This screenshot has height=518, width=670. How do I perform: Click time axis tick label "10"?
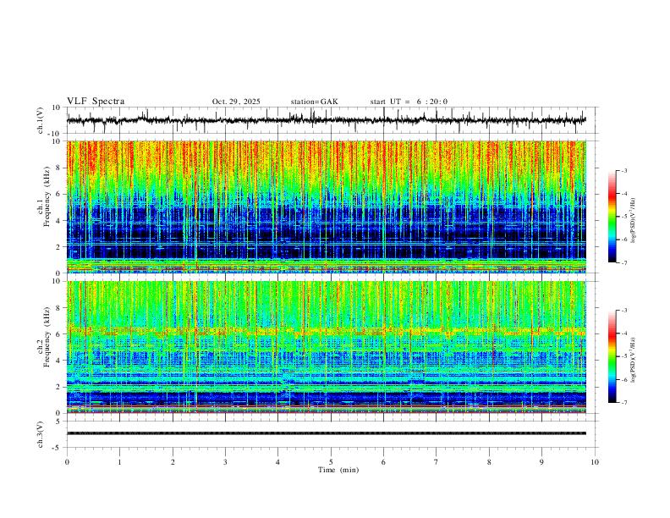[595, 462]
